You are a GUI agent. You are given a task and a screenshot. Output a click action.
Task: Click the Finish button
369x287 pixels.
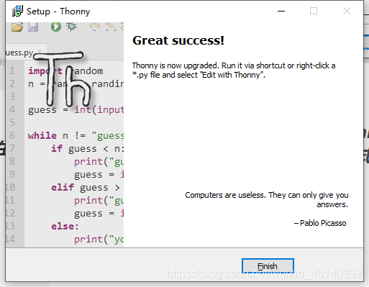(268, 265)
